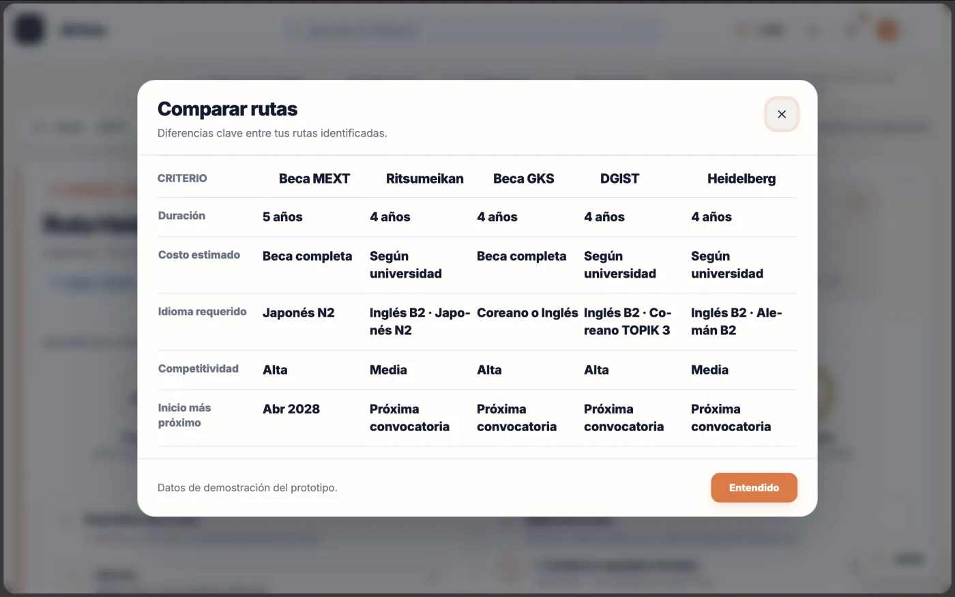Click the Inicio más próximo row label
Screen dimensions: 955x597
click(184, 415)
